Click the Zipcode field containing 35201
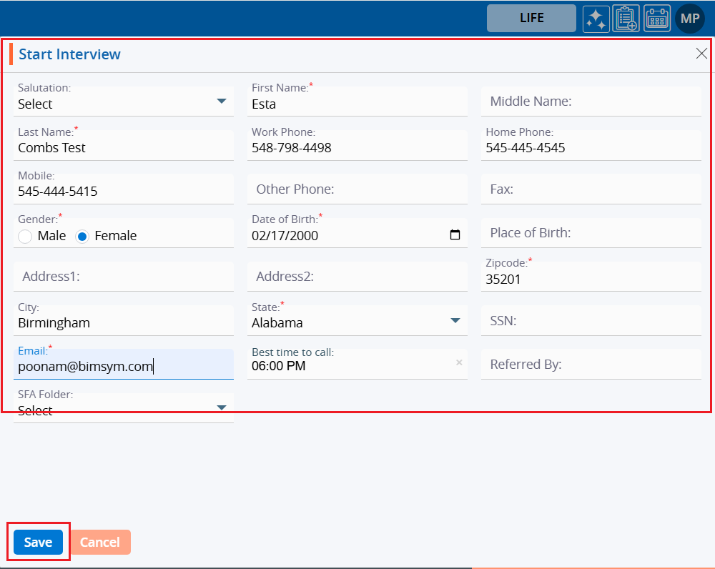Image resolution: width=715 pixels, height=569 pixels. click(x=591, y=279)
